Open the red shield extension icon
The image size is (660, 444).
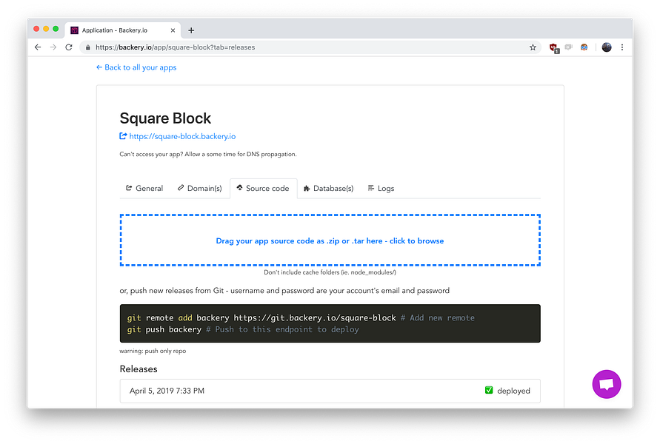[x=554, y=48]
